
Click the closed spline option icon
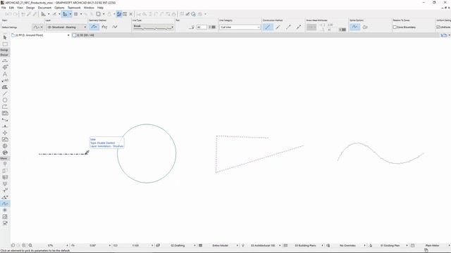click(x=365, y=27)
